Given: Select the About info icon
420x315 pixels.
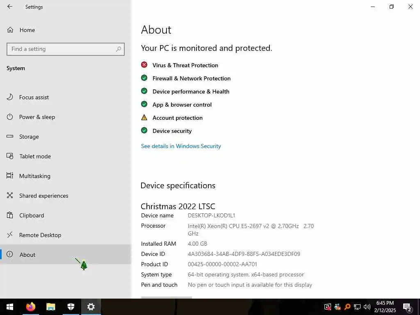Looking at the screenshot, I should (x=10, y=254).
